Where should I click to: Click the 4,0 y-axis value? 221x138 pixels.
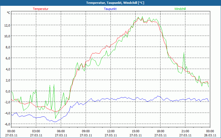pyautogui.click(x=8, y=69)
